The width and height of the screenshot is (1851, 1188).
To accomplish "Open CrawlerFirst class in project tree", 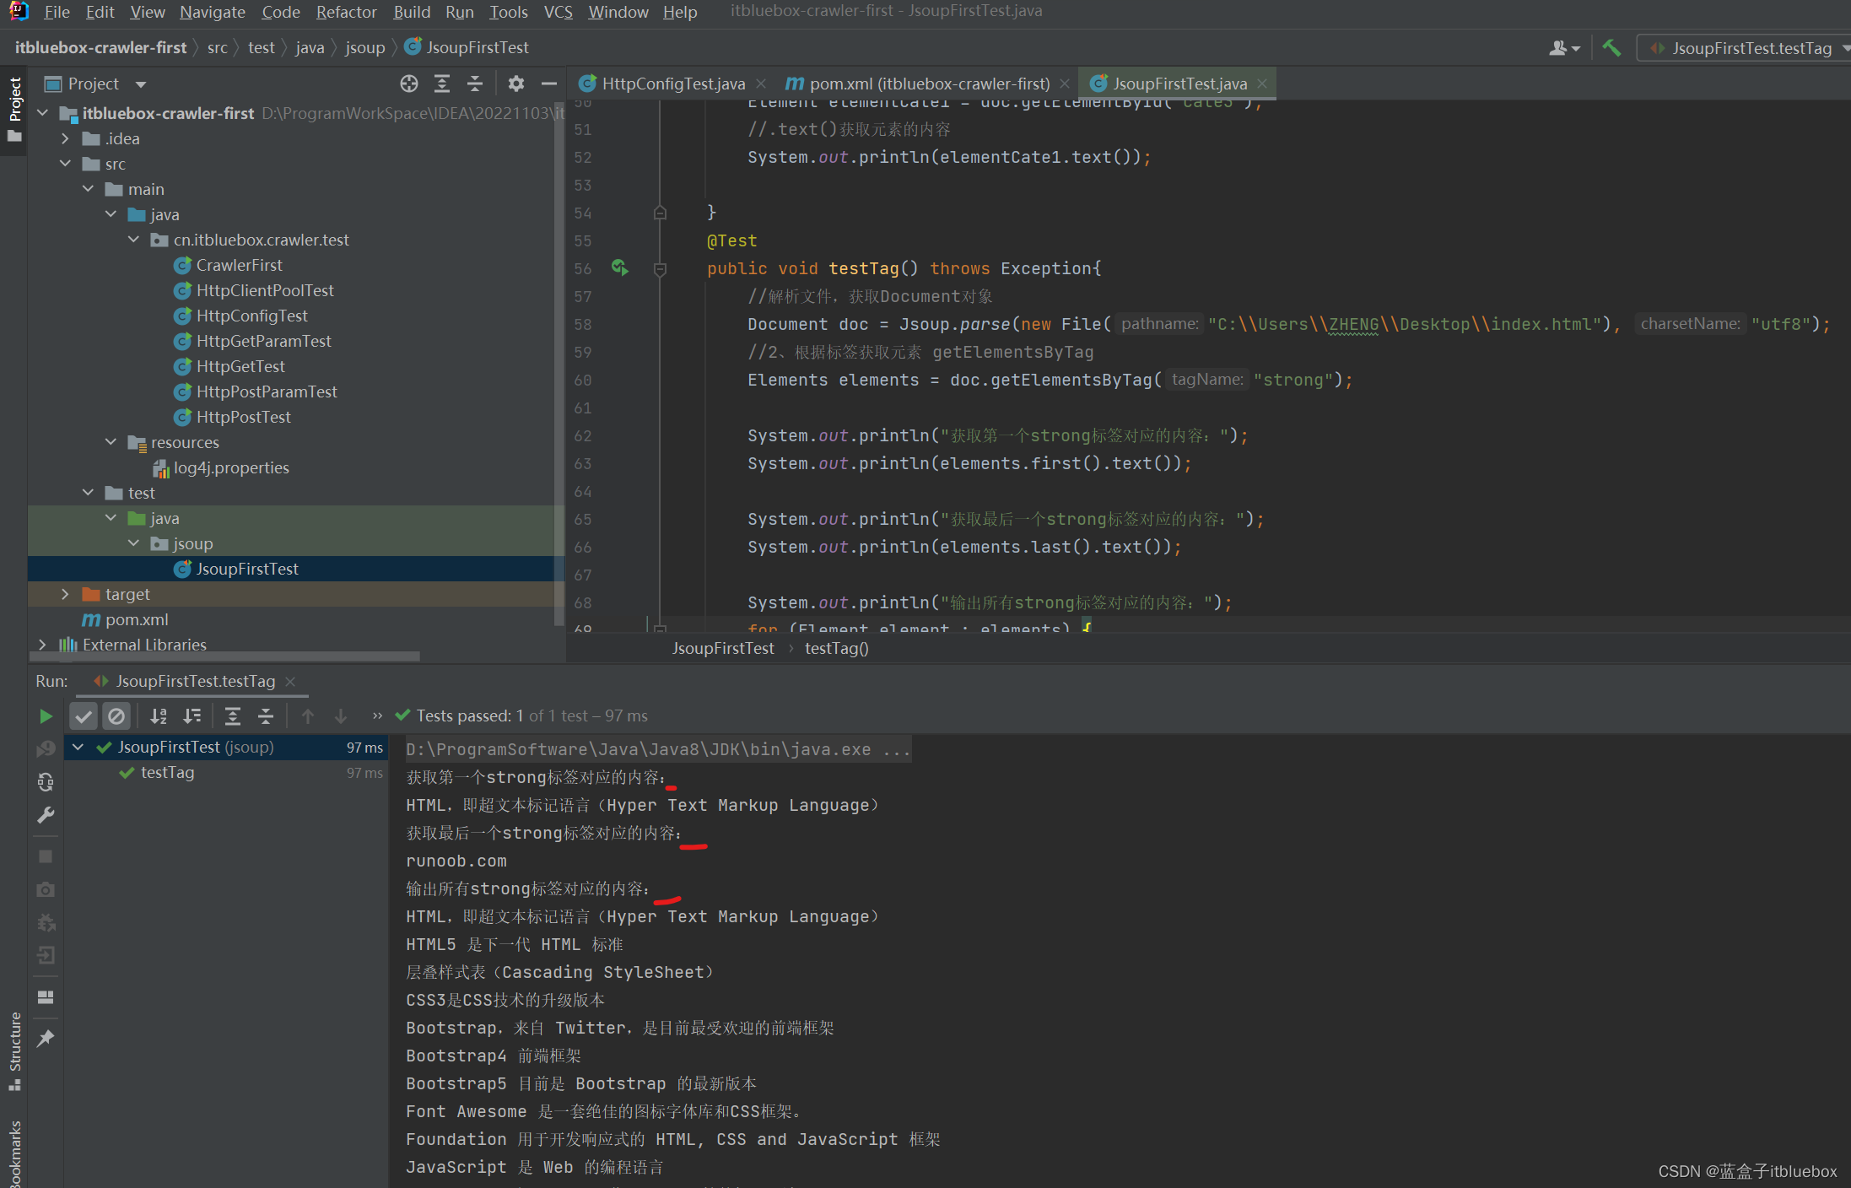I will (x=239, y=265).
